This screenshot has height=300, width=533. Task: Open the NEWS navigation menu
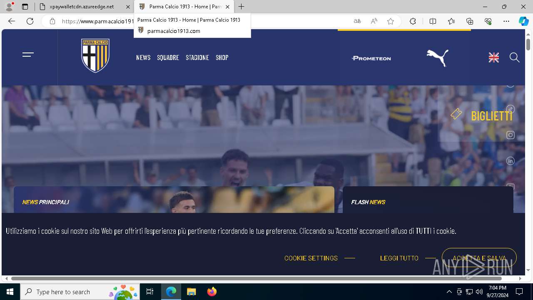143,57
